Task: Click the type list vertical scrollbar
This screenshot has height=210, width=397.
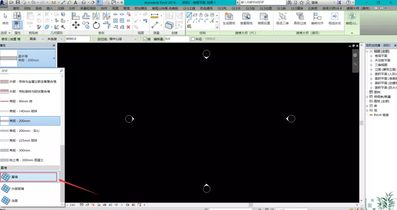Action: (x=62, y=174)
